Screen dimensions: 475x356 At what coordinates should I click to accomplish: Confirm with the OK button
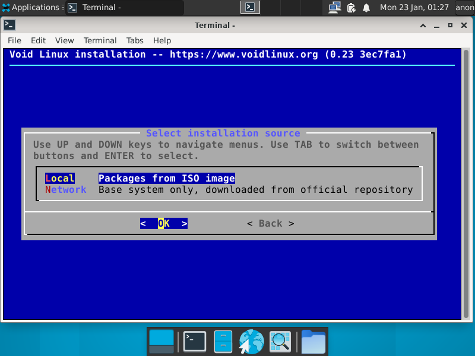pos(164,224)
